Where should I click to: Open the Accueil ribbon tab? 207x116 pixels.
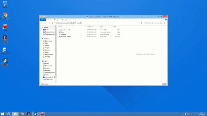49,20
